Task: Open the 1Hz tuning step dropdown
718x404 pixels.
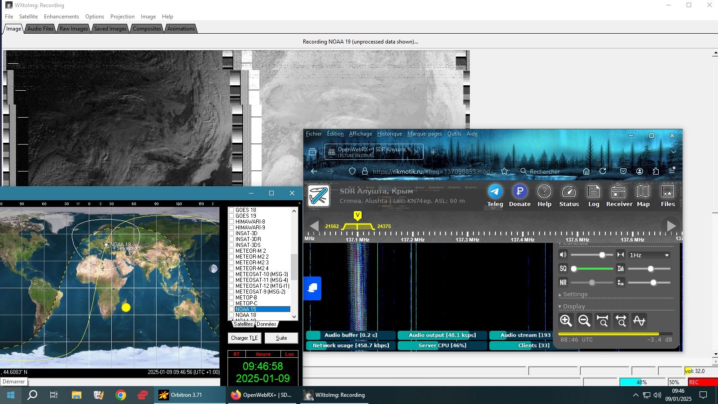Action: tap(649, 255)
